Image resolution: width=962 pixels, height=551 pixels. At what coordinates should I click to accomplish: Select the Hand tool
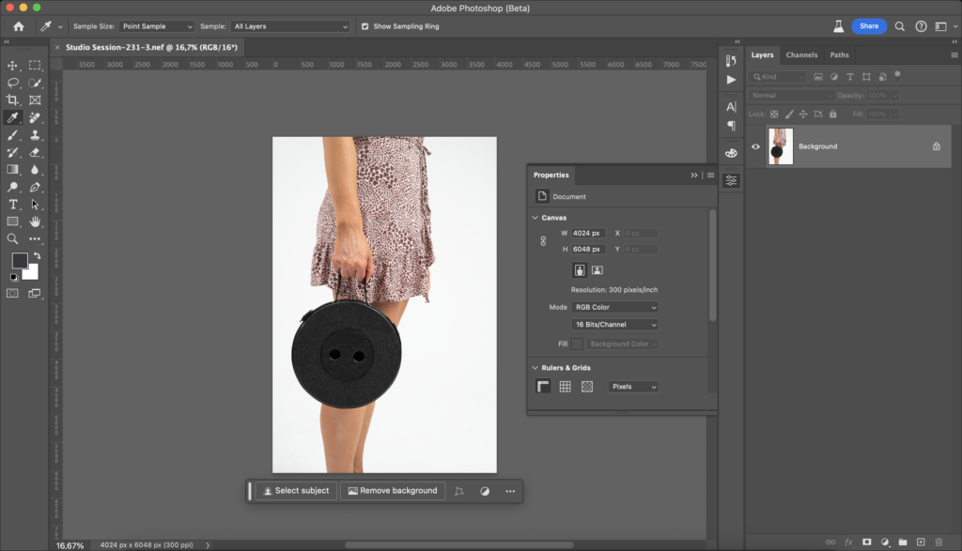coord(35,222)
